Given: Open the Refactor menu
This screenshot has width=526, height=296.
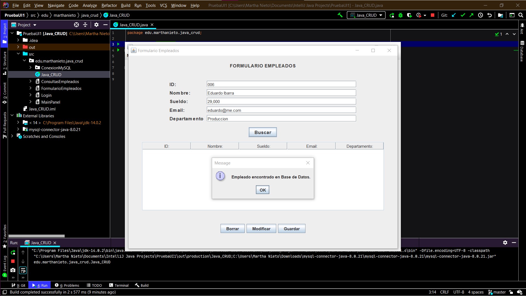Looking at the screenshot, I should (109, 5).
